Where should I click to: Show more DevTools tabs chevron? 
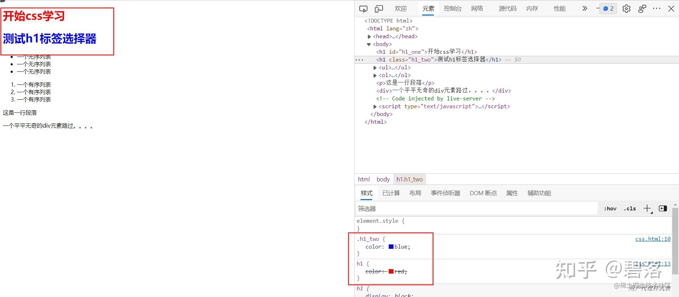tap(585, 8)
